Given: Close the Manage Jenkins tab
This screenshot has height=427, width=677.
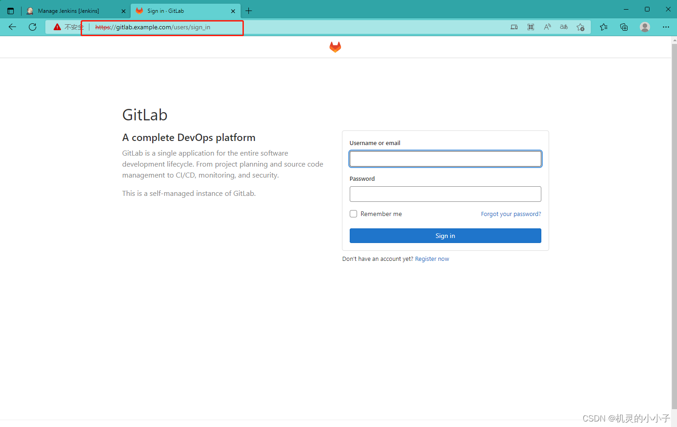Looking at the screenshot, I should pos(123,11).
